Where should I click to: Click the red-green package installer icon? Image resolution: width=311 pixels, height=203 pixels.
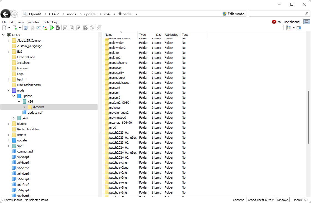(45, 28)
